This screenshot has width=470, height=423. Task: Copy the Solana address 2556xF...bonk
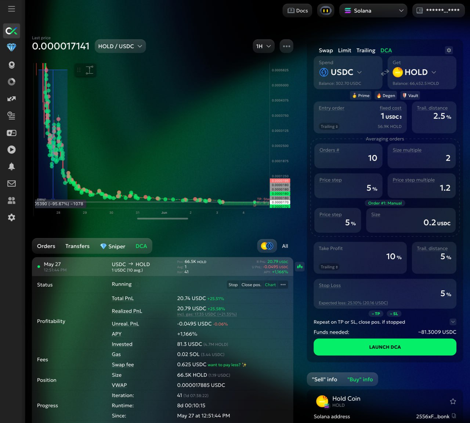[x=454, y=416]
